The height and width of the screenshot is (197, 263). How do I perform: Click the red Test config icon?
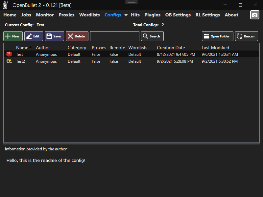9,54
